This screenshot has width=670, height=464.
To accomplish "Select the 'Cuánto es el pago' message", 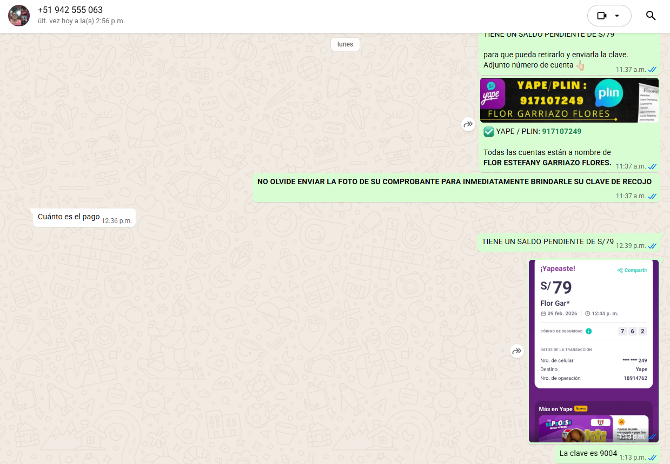I will 69,217.
